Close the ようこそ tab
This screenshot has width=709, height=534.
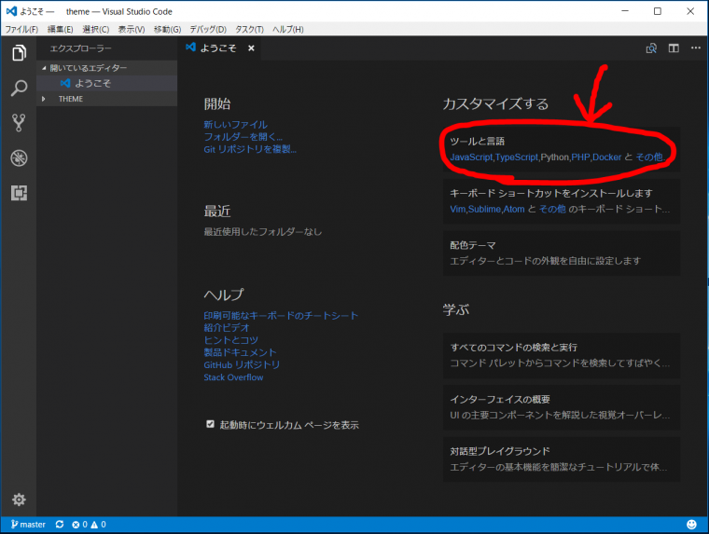coord(251,48)
